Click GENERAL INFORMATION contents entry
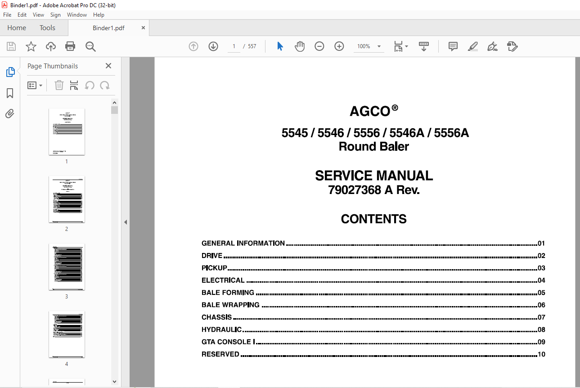 (373, 244)
